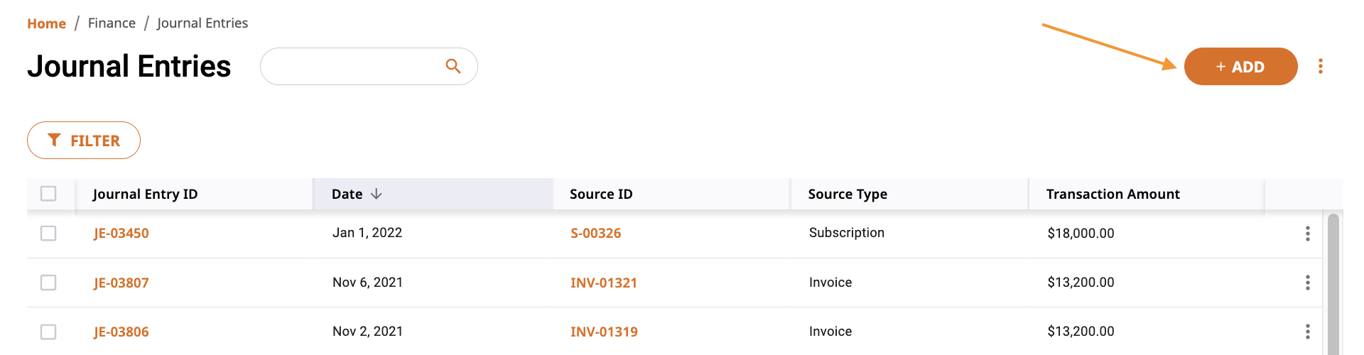
Task: Open Finance breadcrumb item
Action: click(112, 23)
